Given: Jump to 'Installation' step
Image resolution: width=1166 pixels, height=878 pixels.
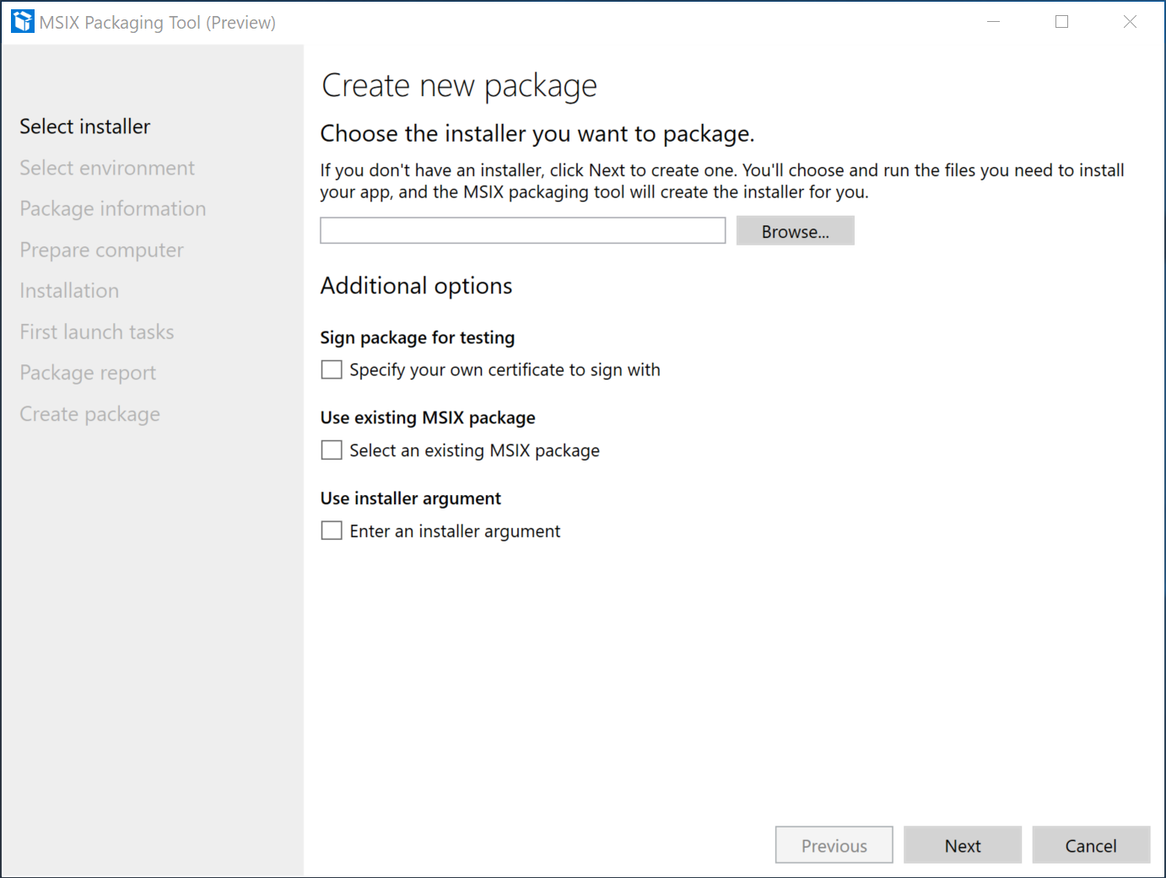Looking at the screenshot, I should pos(69,291).
